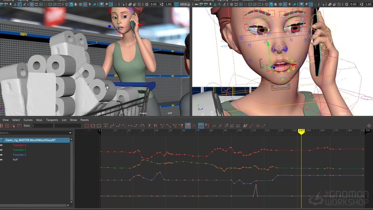
Task: Select the Translate Z channel
Action: tap(19, 154)
